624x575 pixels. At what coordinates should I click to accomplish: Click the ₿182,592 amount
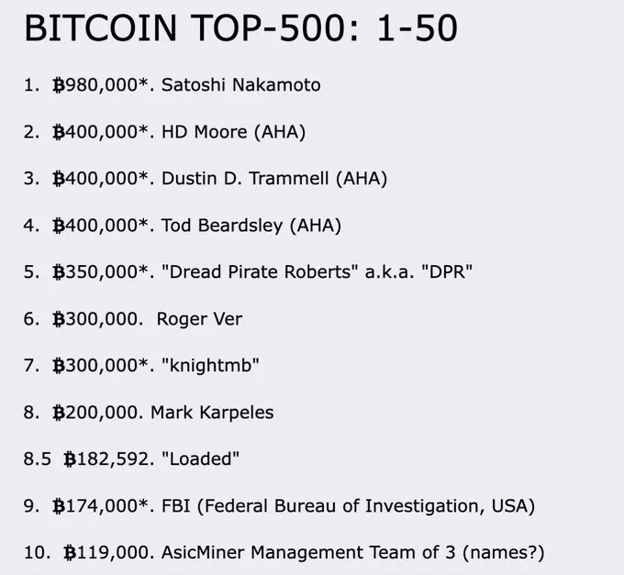107,459
